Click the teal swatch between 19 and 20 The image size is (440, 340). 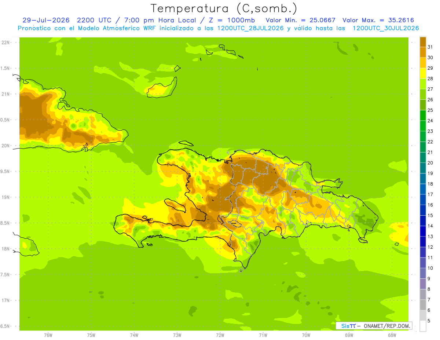[x=423, y=168]
